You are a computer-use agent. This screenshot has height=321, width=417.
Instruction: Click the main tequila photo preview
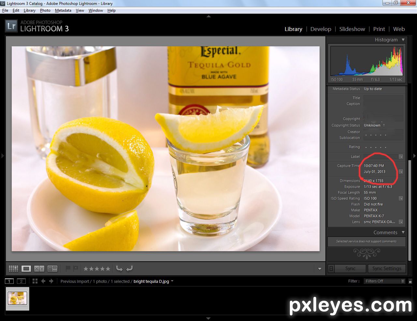pos(165,149)
